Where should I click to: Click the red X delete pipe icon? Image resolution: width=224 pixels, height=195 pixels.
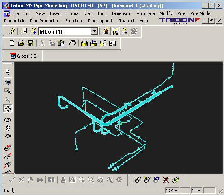pyautogui.click(x=166, y=180)
